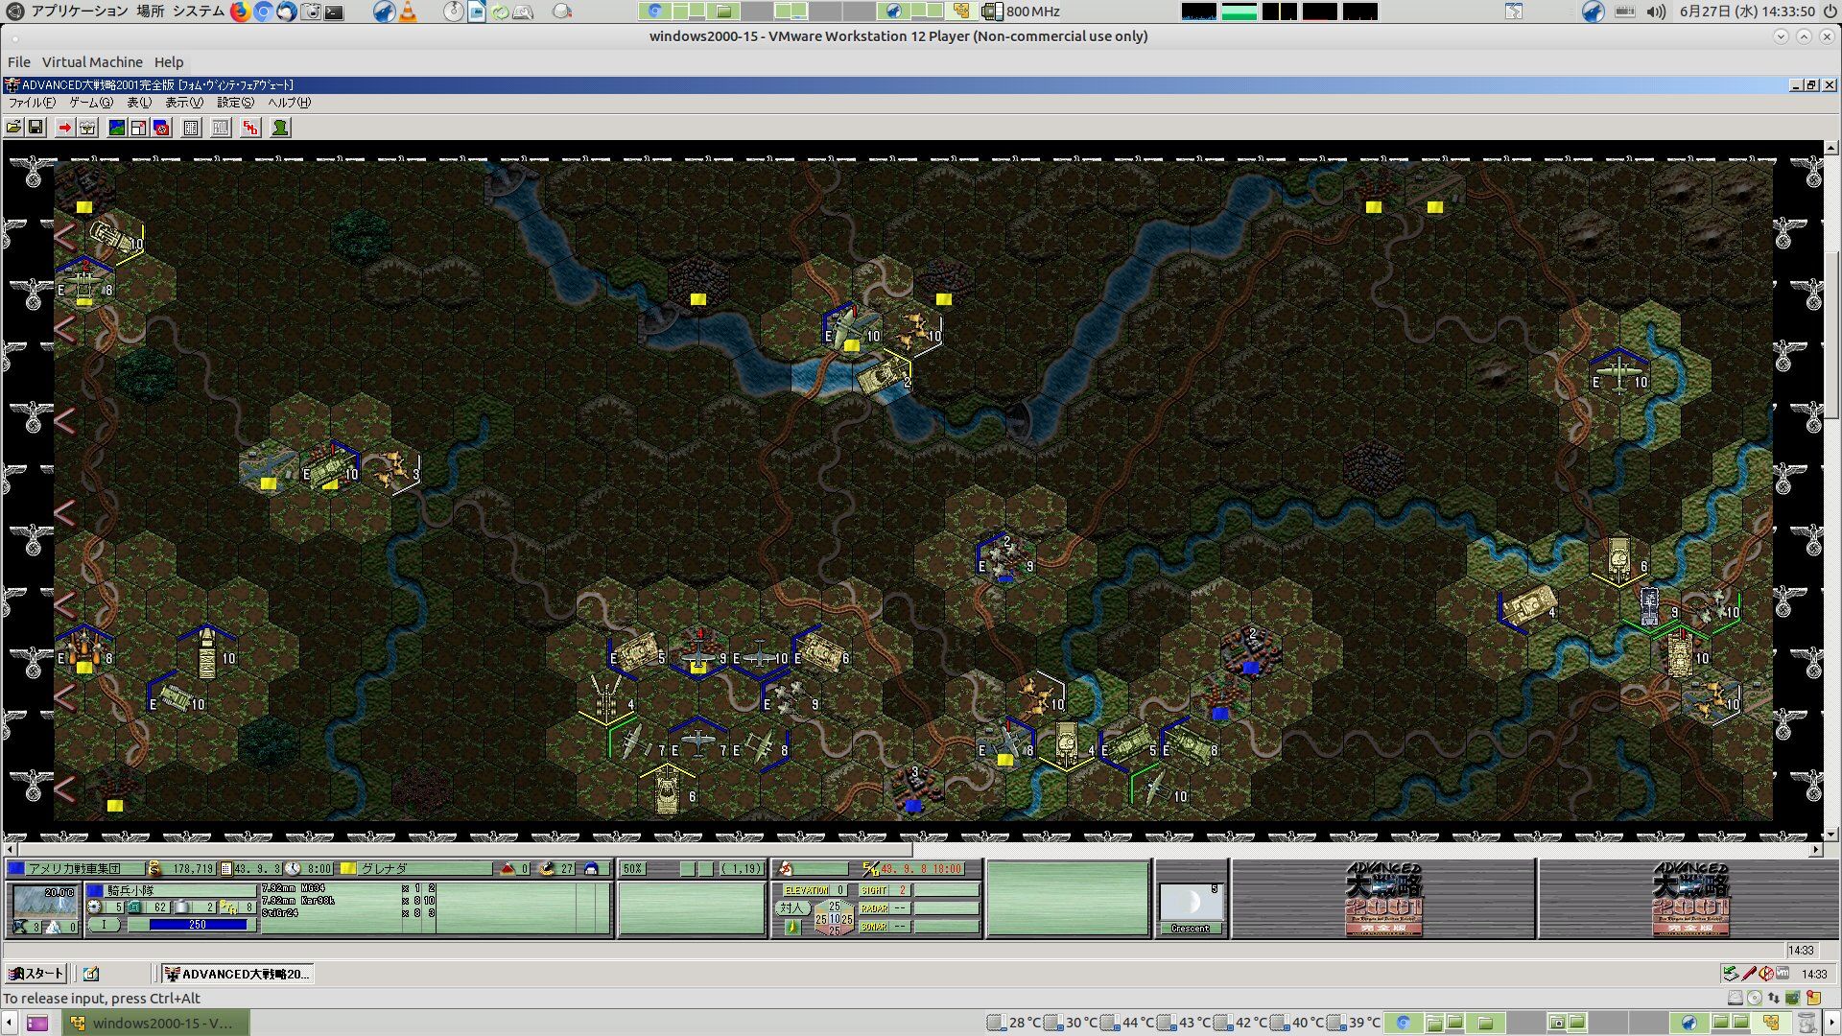This screenshot has width=1842, height=1036.
Task: Click the red END turn icon
Action: point(250,128)
